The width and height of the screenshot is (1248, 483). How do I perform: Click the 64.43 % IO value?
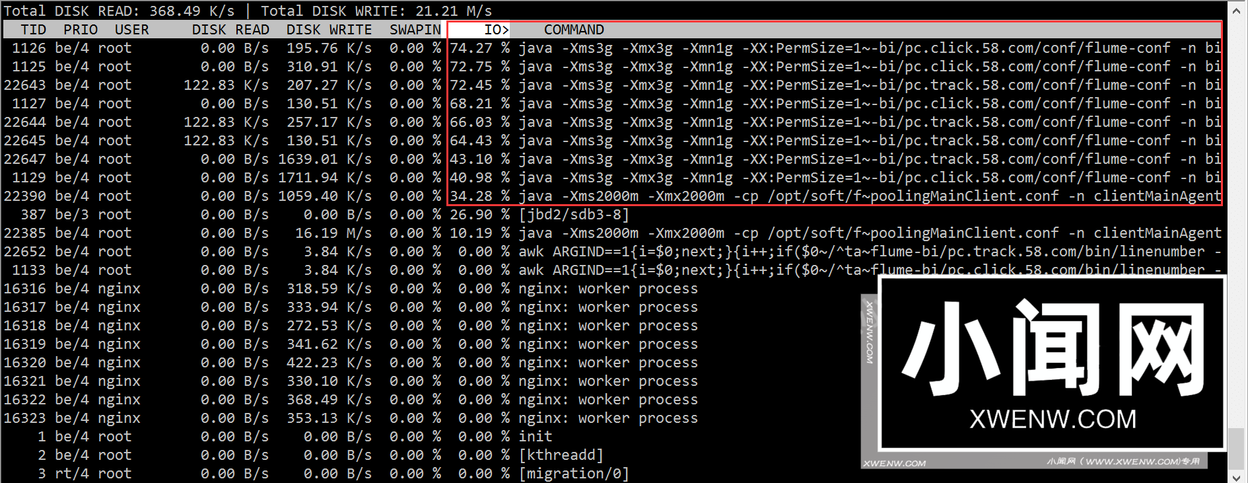[480, 141]
